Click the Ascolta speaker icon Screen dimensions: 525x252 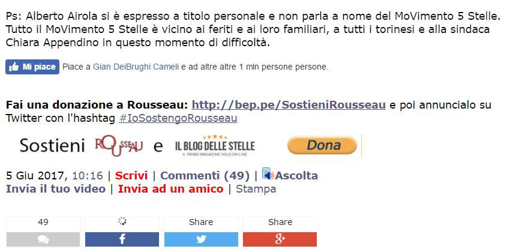[268, 174]
